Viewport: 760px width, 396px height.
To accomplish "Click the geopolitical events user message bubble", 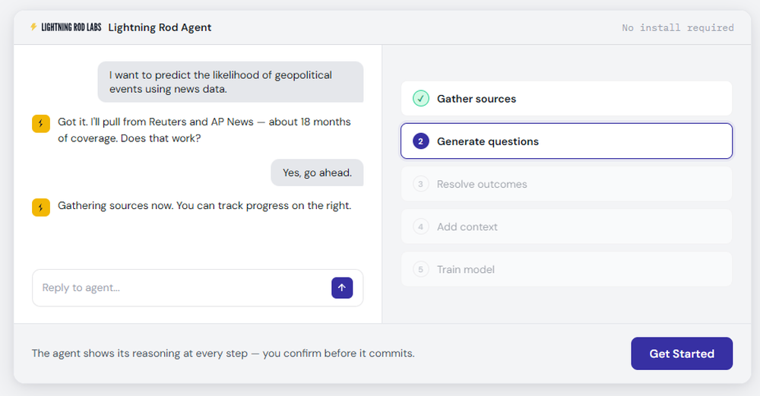I will click(x=230, y=82).
